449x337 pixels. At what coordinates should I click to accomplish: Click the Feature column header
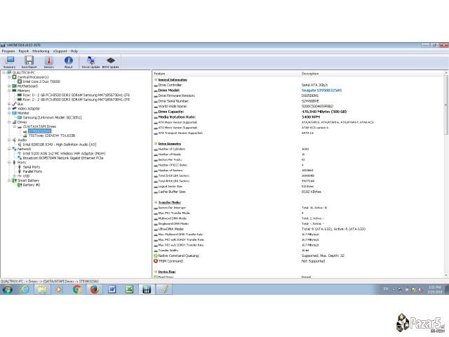pos(160,73)
